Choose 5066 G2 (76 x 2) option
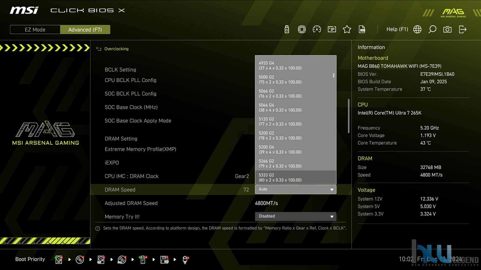 (295, 94)
